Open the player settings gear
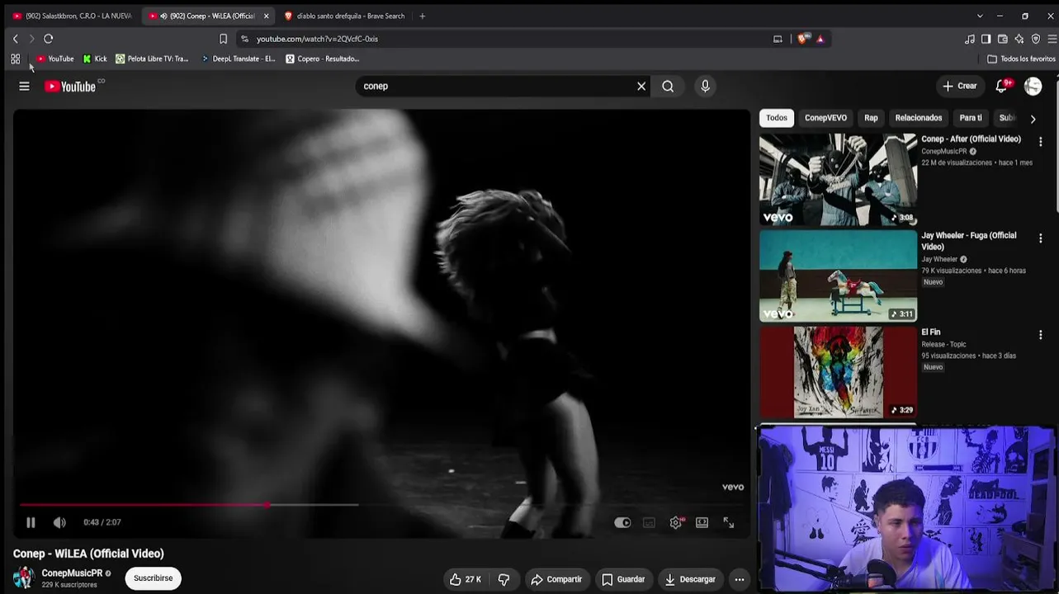 click(676, 522)
